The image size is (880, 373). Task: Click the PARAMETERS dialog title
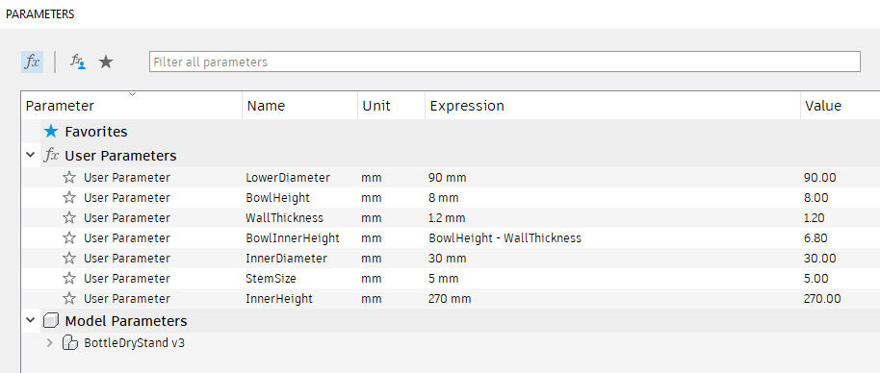[39, 14]
